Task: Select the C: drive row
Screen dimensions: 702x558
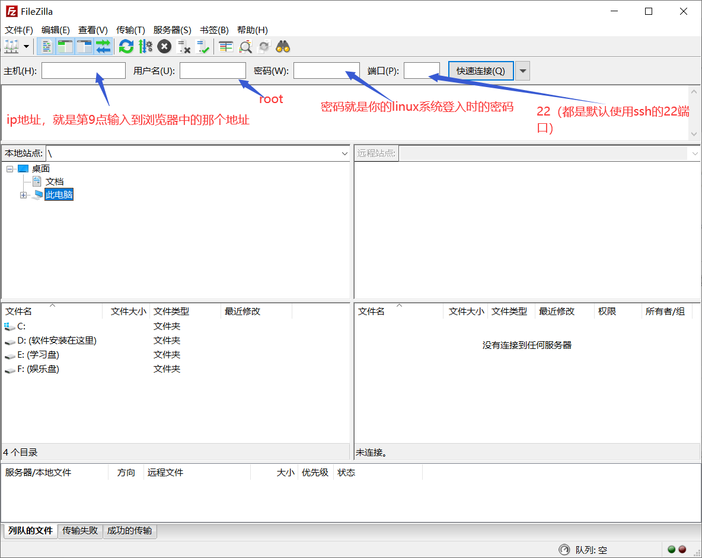Action: pos(175,326)
